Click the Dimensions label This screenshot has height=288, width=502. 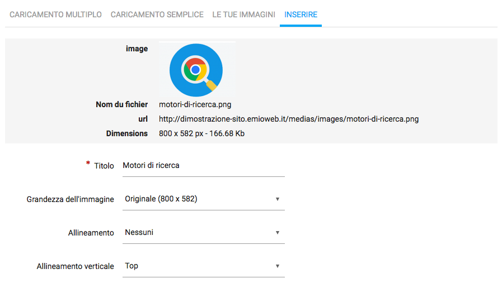pos(127,133)
